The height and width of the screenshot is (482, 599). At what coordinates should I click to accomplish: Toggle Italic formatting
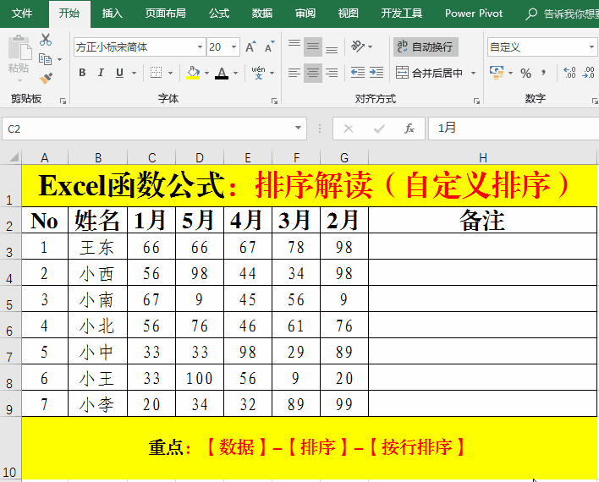(x=101, y=74)
